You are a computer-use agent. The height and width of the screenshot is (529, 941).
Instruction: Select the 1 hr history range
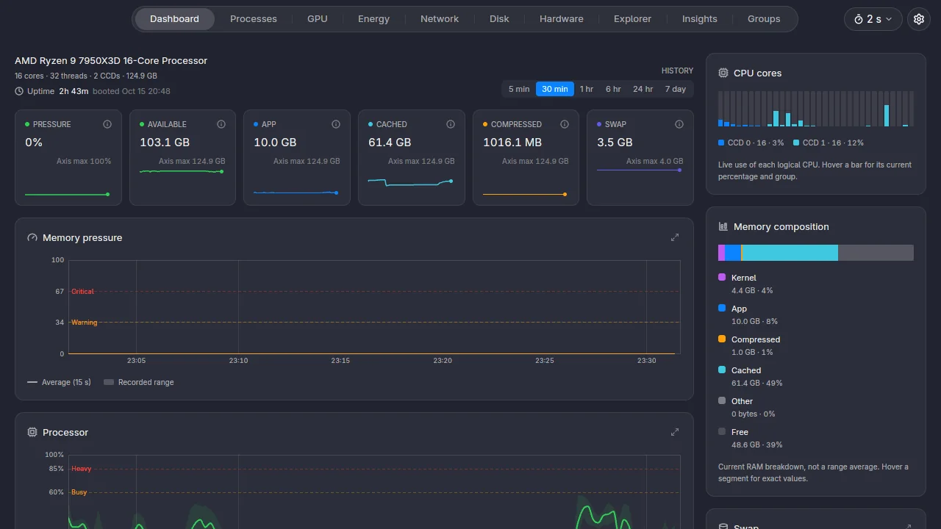click(587, 89)
